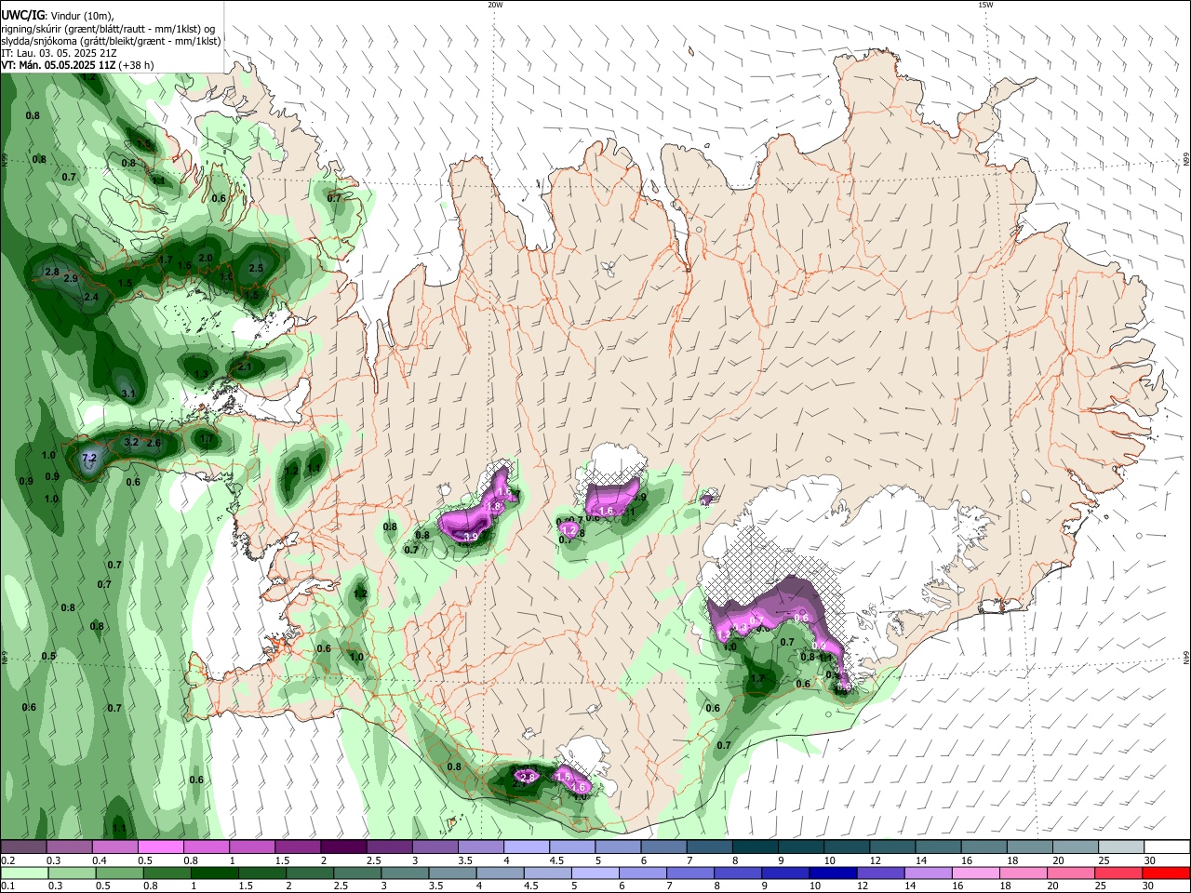Click the '3.2' precipitation value on map
Viewport: 1191px width, 893px height.
[x=131, y=443]
